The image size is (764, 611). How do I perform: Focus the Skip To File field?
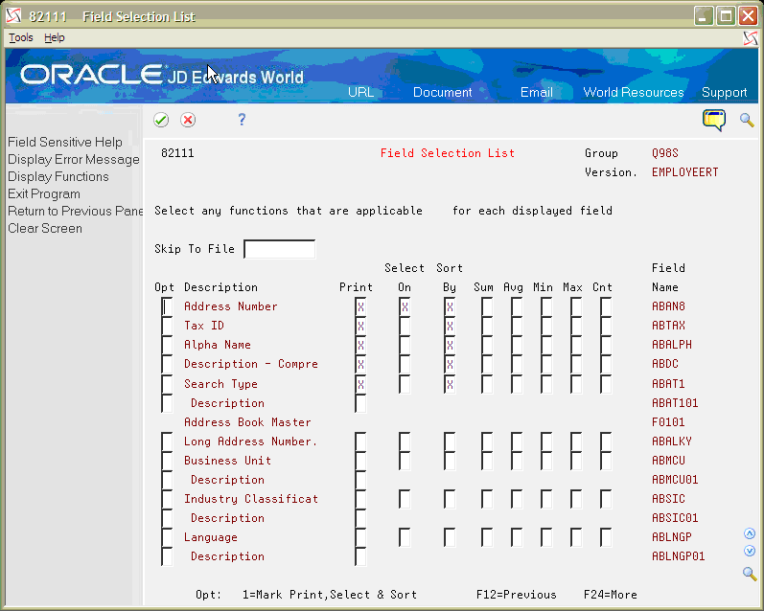(x=279, y=249)
